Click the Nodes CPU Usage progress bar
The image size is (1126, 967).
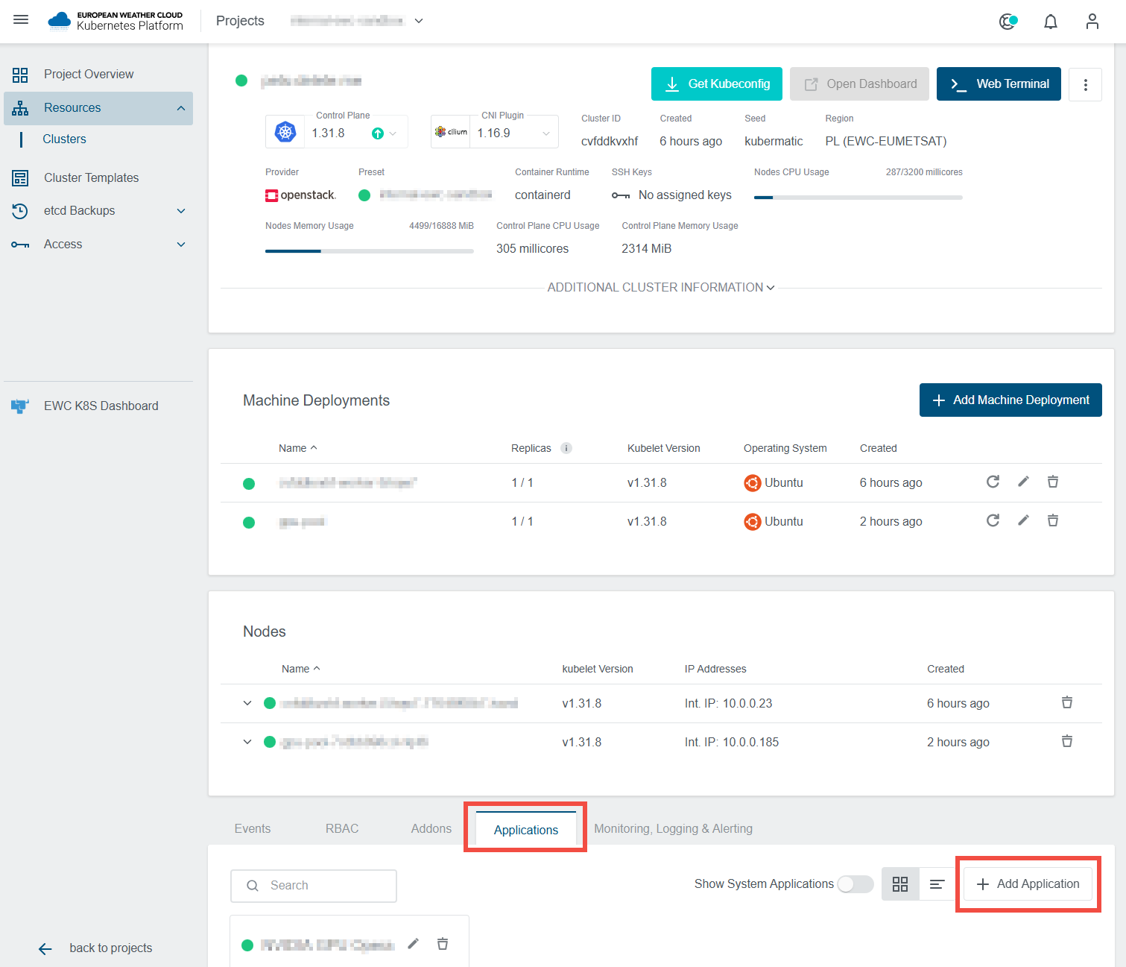(858, 198)
